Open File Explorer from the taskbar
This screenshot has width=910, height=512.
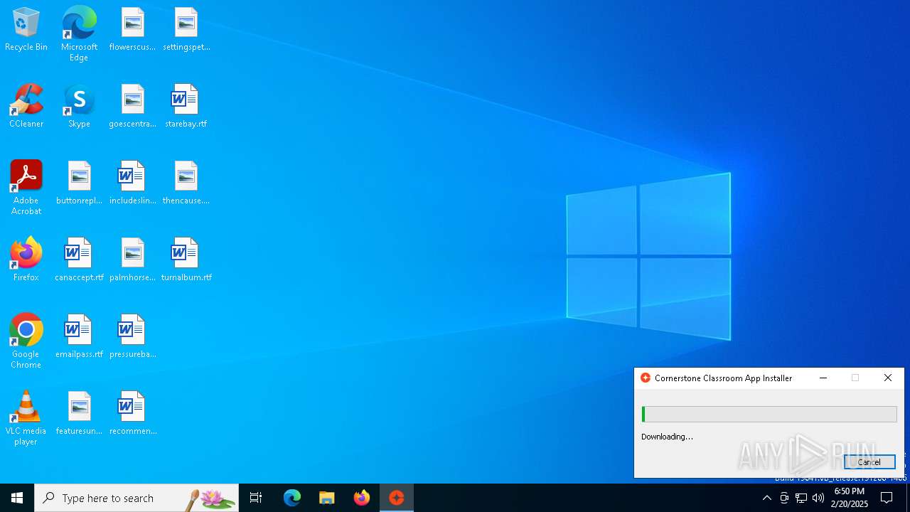click(327, 498)
